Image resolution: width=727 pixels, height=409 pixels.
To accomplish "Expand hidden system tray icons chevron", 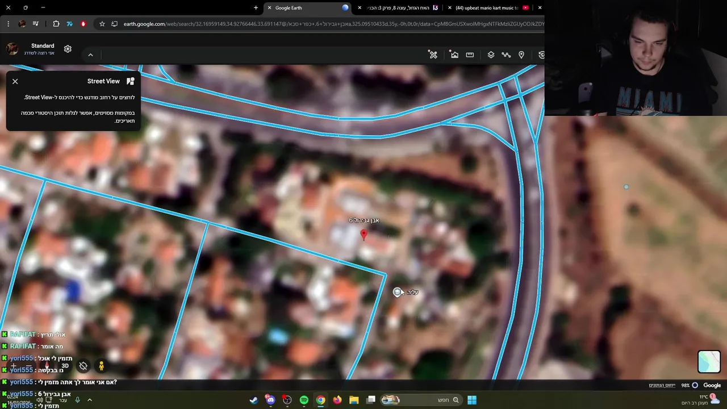I will pyautogui.click(x=90, y=400).
